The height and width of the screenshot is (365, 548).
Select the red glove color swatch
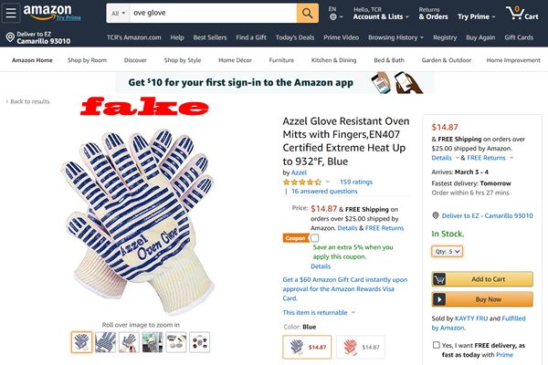[361, 347]
